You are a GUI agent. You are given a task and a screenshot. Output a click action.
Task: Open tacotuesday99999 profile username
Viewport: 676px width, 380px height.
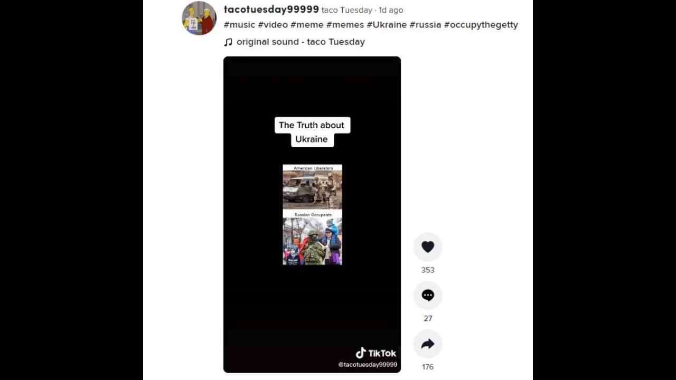[271, 9]
